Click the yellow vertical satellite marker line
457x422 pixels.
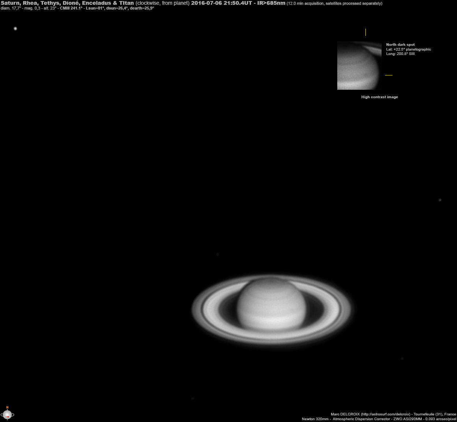pos(366,32)
